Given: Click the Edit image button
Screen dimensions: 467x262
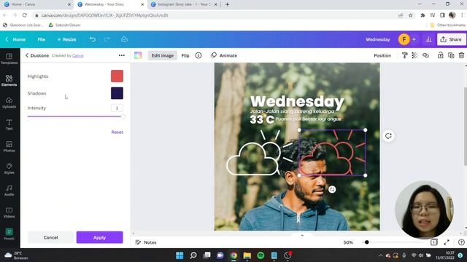Looking at the screenshot, I should tap(162, 55).
